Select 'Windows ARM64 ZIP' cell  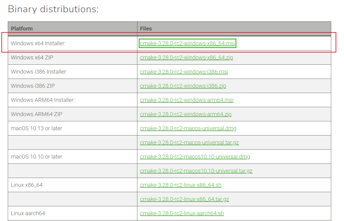73,114
